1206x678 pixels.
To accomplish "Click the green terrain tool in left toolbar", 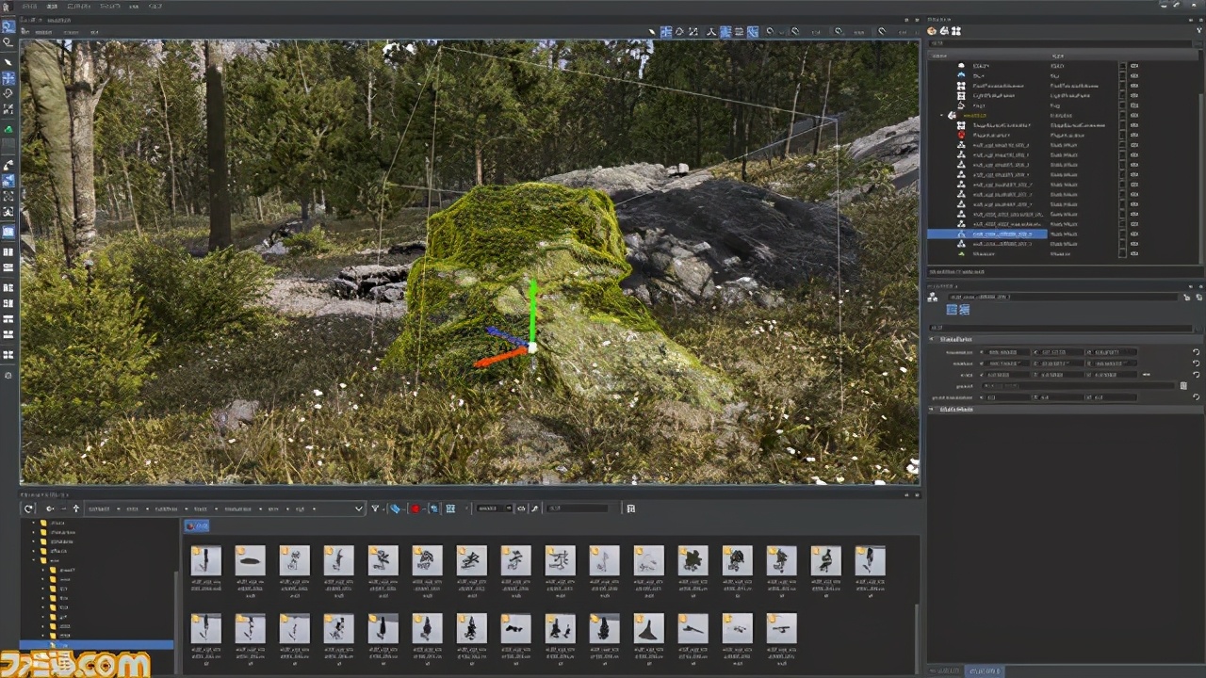I will pyautogui.click(x=8, y=129).
